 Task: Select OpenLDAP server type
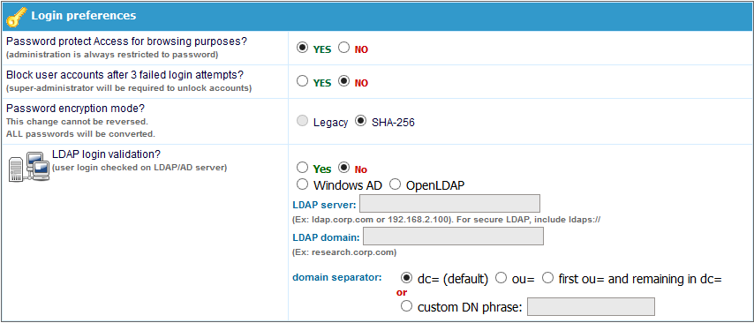tap(395, 184)
